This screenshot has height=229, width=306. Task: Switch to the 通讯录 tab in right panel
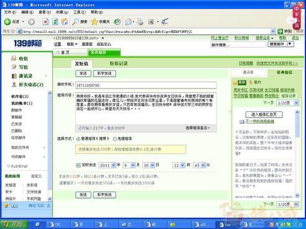click(248, 72)
